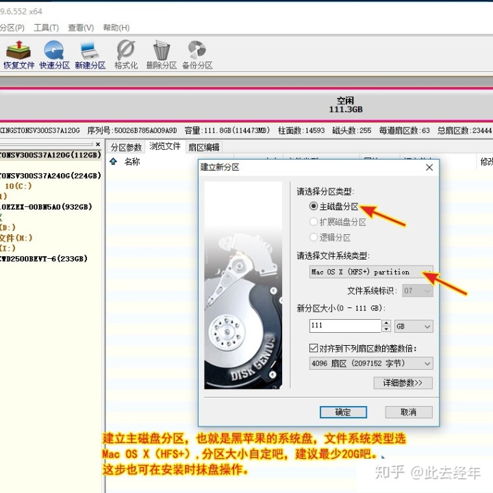Select the (I:) partition in tree

click(x=8, y=248)
